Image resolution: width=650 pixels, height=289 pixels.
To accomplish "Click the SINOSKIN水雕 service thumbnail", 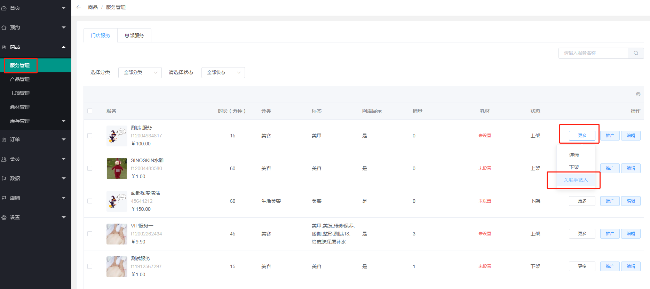I will coord(117,169).
